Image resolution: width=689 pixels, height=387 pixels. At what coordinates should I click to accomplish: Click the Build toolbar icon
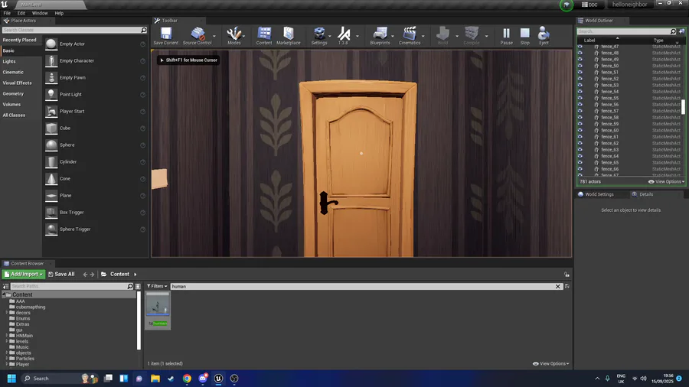[x=443, y=34]
